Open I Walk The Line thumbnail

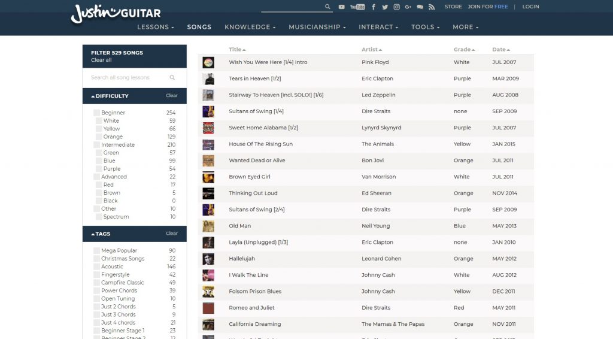coord(208,276)
